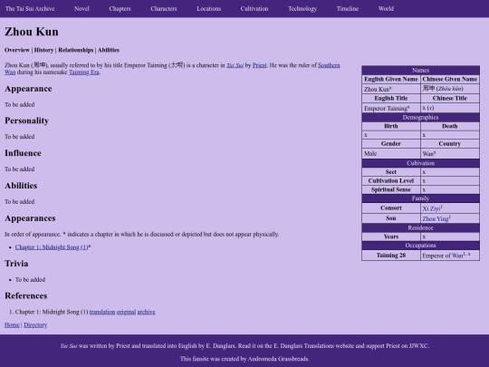The width and height of the screenshot is (489, 367).
Task: Follow the Tai Sui link in intro
Action: [x=235, y=65]
